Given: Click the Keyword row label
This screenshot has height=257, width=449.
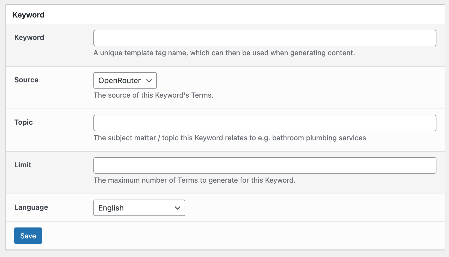Looking at the screenshot, I should 29,37.
